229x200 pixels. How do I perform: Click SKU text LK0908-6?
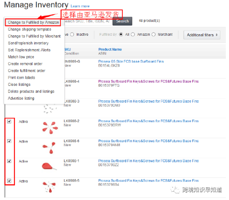[71, 141]
